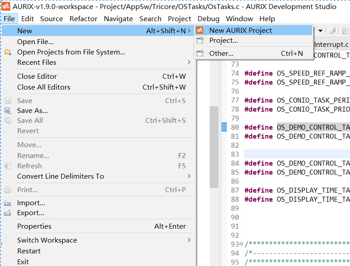Screen dimensions: 350x266
Task: Choose Import... entry
Action: click(x=98, y=203)
